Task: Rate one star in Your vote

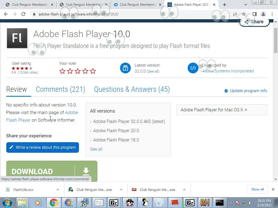Action: [x=62, y=71]
